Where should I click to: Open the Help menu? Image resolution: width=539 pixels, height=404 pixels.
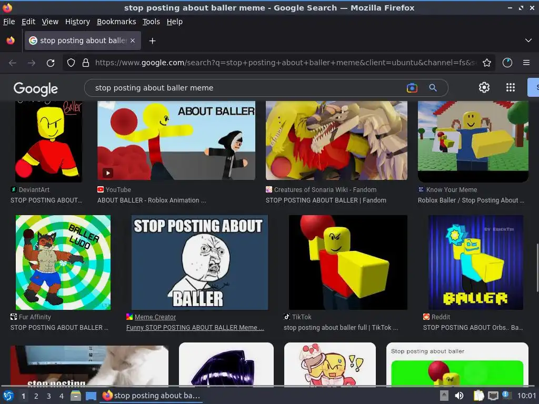tap(174, 22)
